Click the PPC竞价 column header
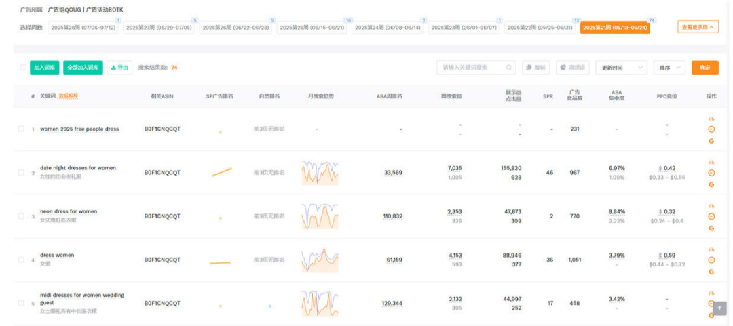 click(666, 96)
